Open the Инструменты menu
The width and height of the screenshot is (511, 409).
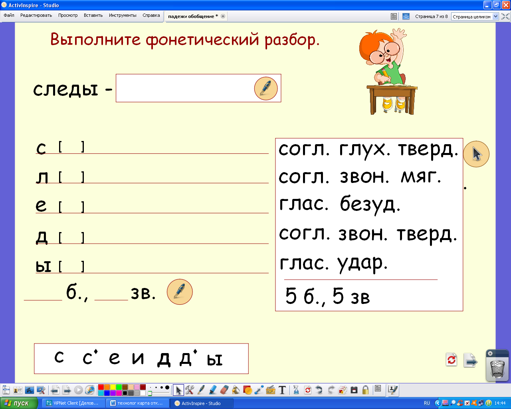tap(123, 15)
